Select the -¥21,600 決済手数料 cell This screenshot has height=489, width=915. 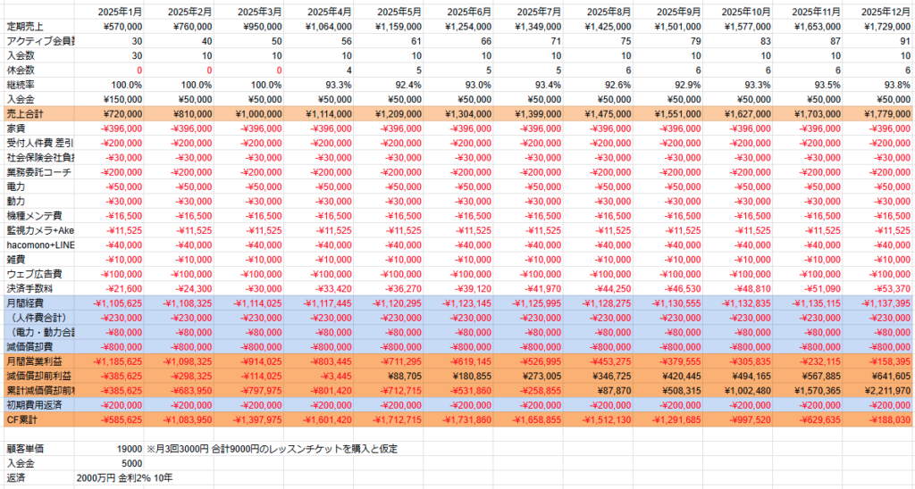pos(108,288)
